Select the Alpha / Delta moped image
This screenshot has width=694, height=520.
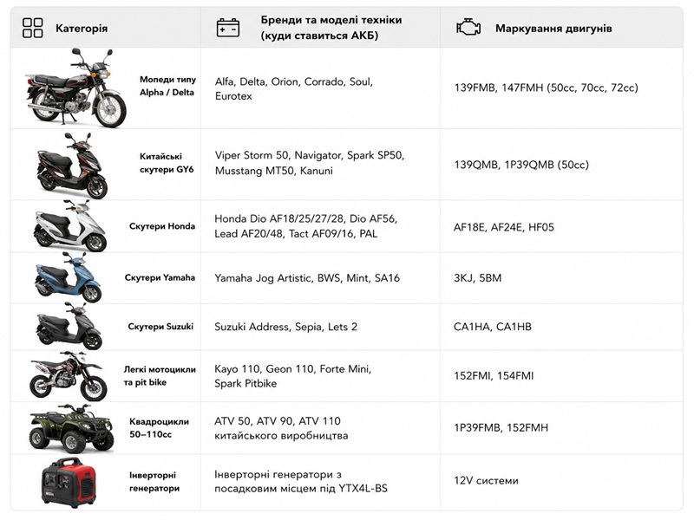[75, 88]
